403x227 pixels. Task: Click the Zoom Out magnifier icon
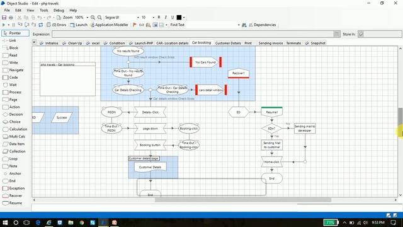tap(99, 18)
